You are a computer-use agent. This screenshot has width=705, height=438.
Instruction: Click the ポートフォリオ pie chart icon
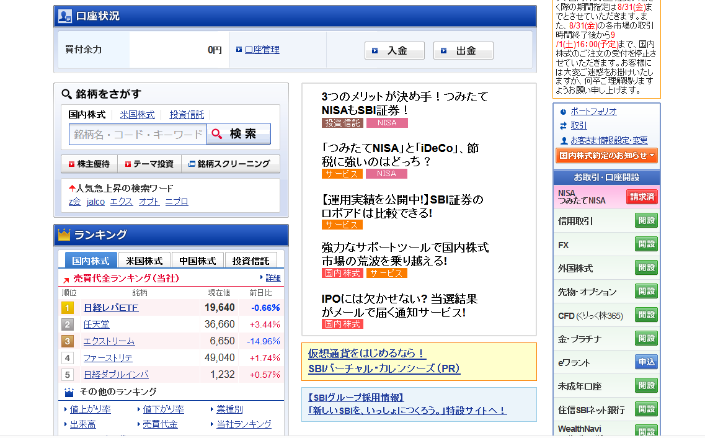pos(563,112)
